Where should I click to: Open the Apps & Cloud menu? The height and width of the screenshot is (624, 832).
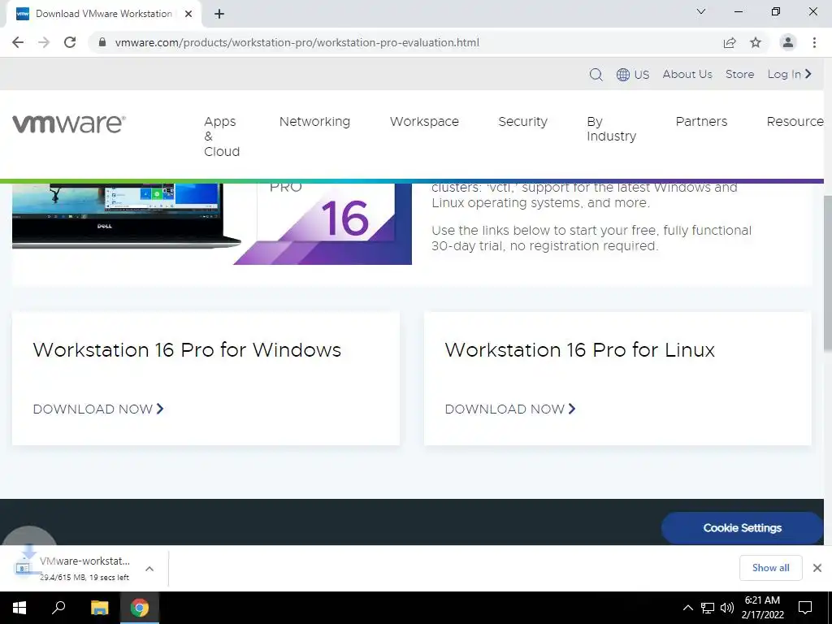[222, 136]
